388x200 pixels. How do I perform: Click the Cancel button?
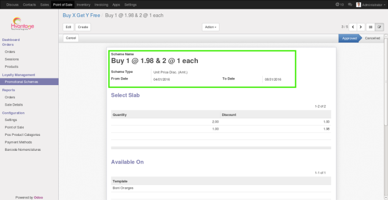(x=71, y=38)
